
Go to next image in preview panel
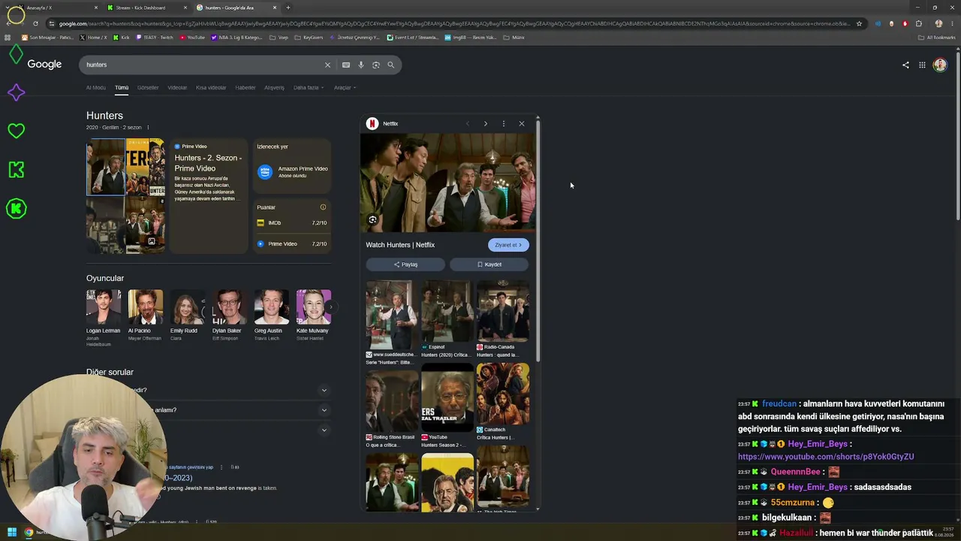click(486, 123)
